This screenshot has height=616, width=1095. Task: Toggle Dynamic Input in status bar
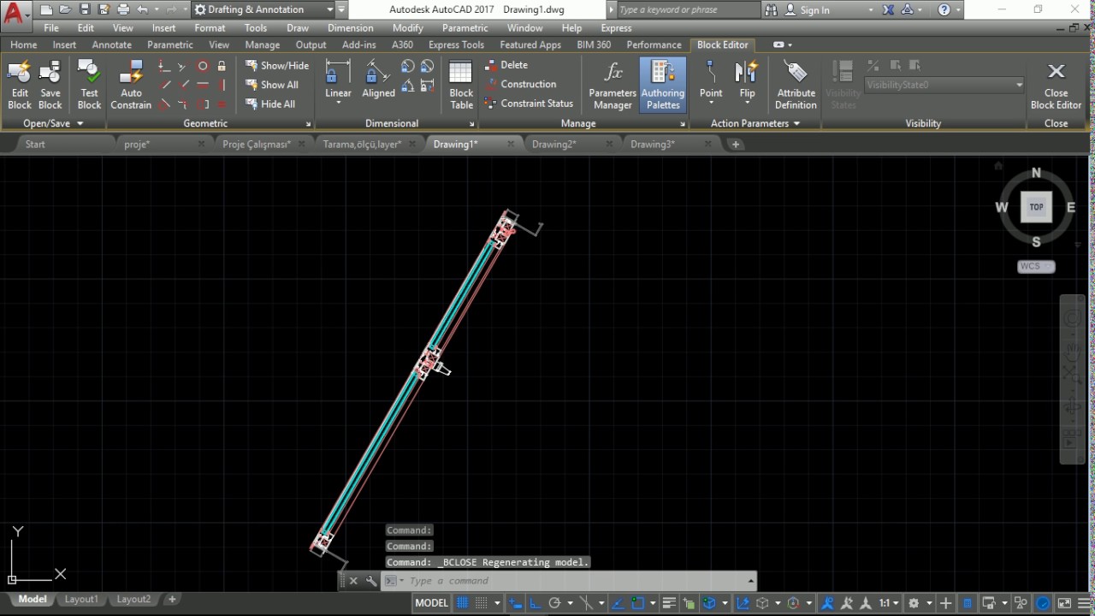click(515, 603)
